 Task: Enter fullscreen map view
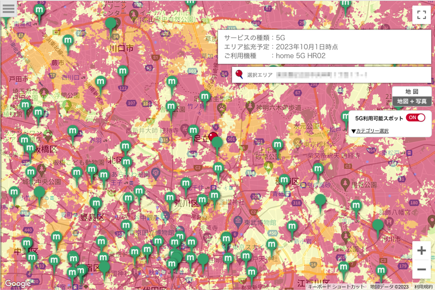point(421,15)
